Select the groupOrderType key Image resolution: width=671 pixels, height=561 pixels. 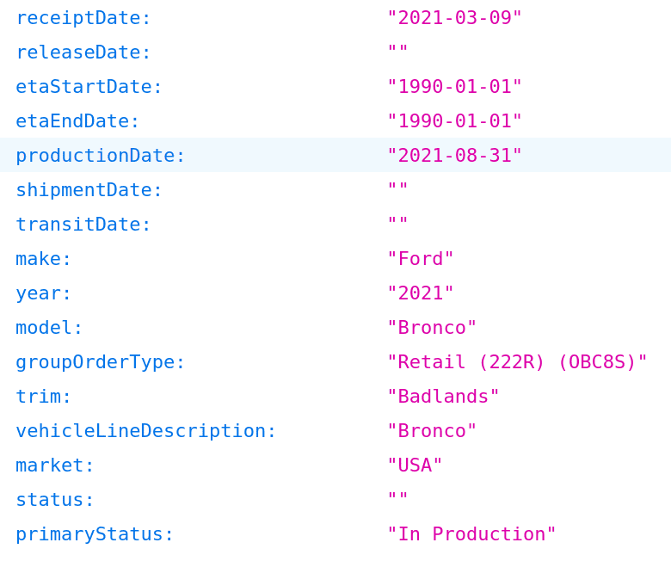pyautogui.click(x=100, y=362)
